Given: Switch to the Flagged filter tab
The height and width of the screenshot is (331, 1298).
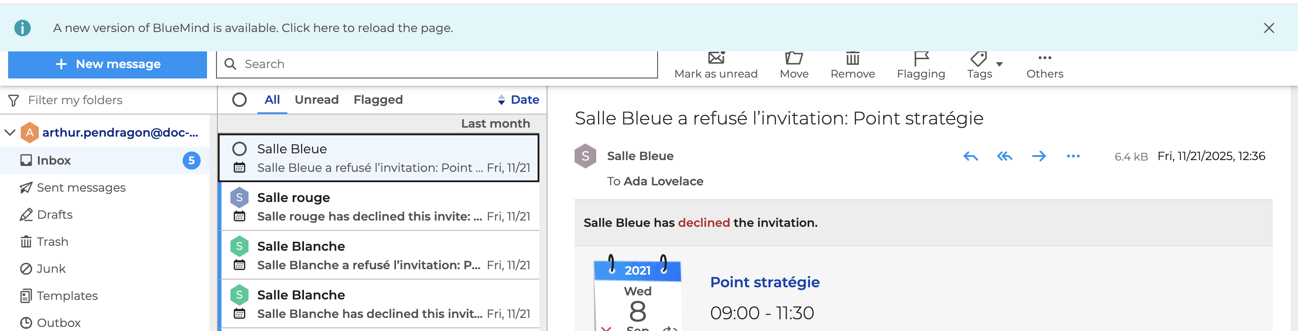Looking at the screenshot, I should click(x=378, y=100).
